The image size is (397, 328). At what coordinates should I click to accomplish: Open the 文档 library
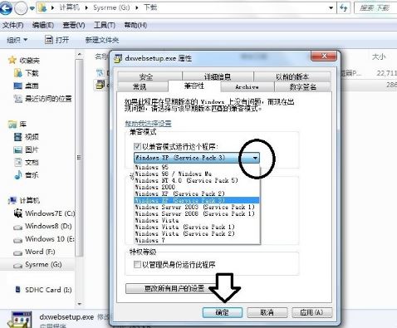click(x=26, y=163)
